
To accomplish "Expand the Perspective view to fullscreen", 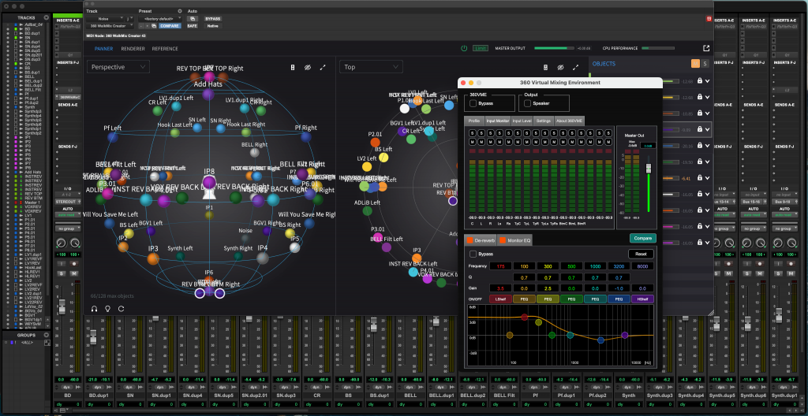I will [323, 68].
